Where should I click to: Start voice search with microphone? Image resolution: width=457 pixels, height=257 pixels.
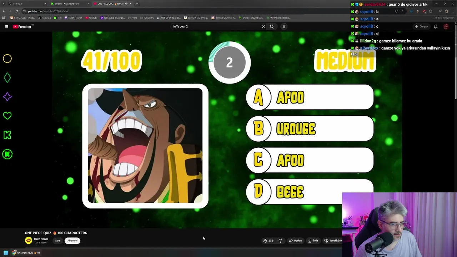click(x=284, y=26)
